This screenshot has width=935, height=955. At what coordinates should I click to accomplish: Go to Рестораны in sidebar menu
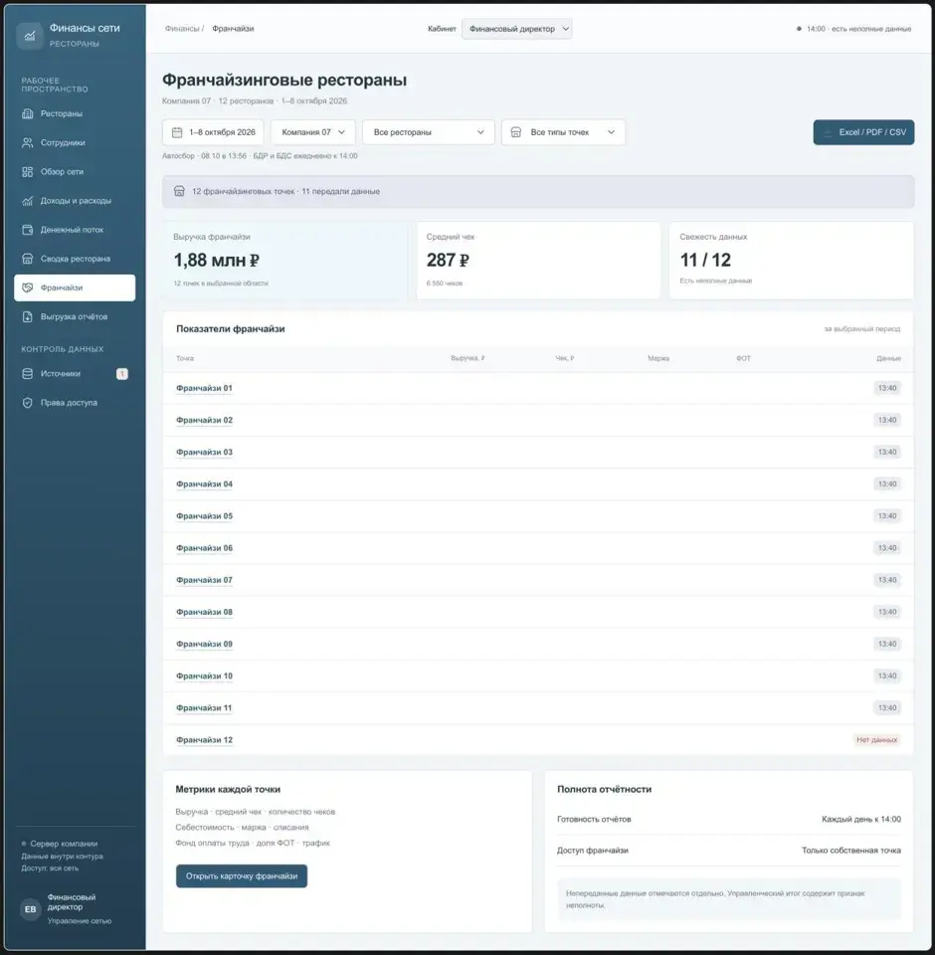[75, 113]
